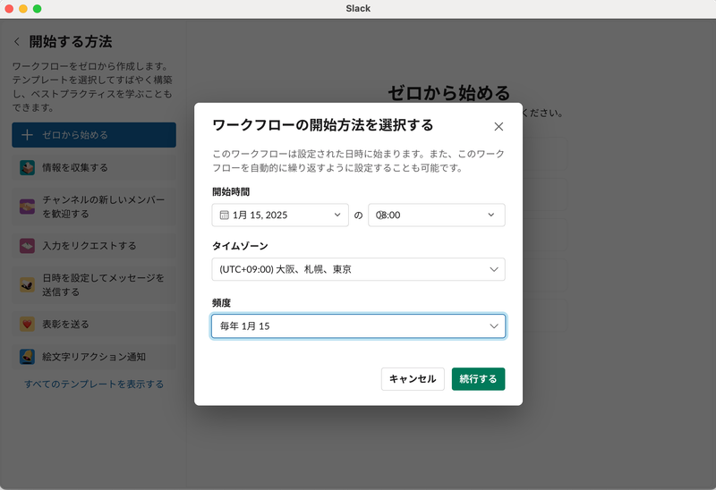Open the start date picker showing 1月 15, 2025
716x490 pixels.
pos(280,215)
